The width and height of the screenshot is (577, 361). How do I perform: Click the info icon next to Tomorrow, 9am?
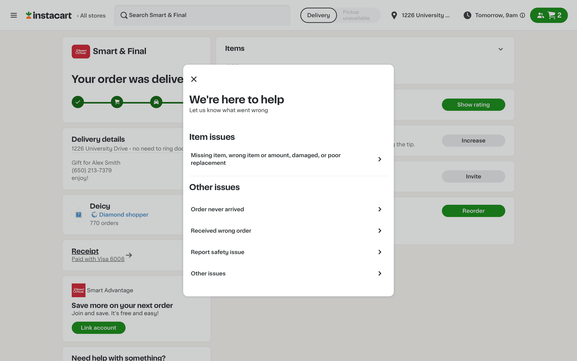[523, 15]
